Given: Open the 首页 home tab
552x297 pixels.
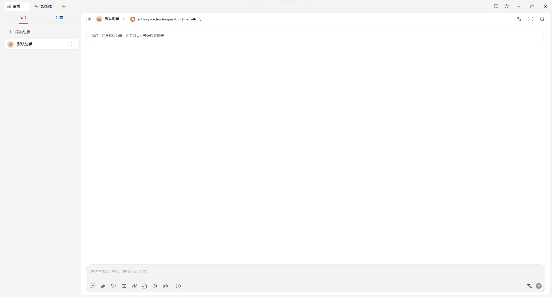Looking at the screenshot, I should 17,6.
